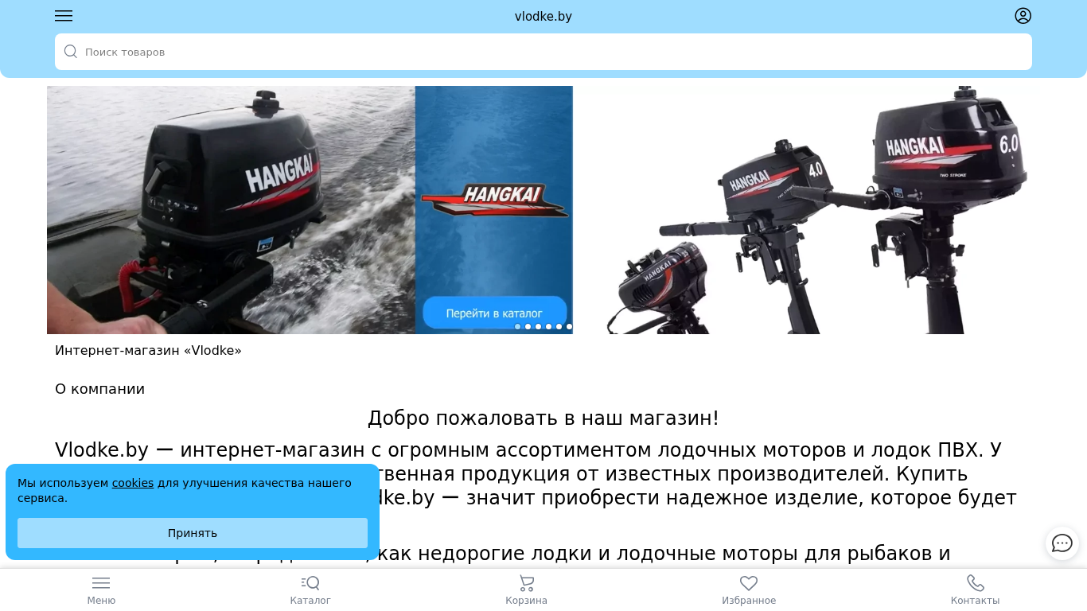Open Меню in the bottom navigation bar
Viewport: 1087px width, 611px height.
coord(101,590)
